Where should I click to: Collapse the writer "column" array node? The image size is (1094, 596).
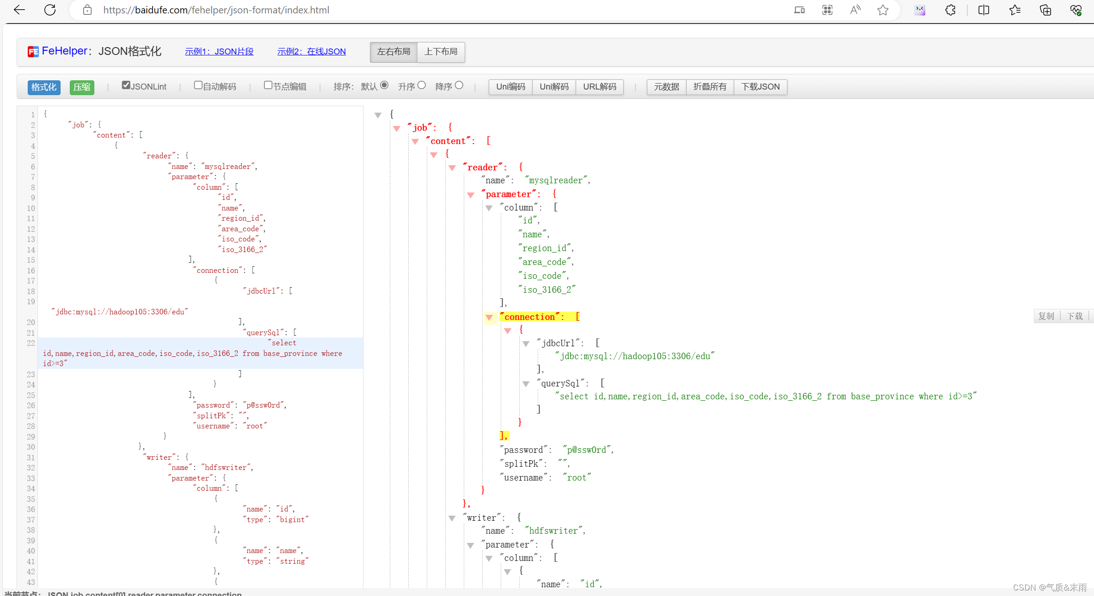489,558
